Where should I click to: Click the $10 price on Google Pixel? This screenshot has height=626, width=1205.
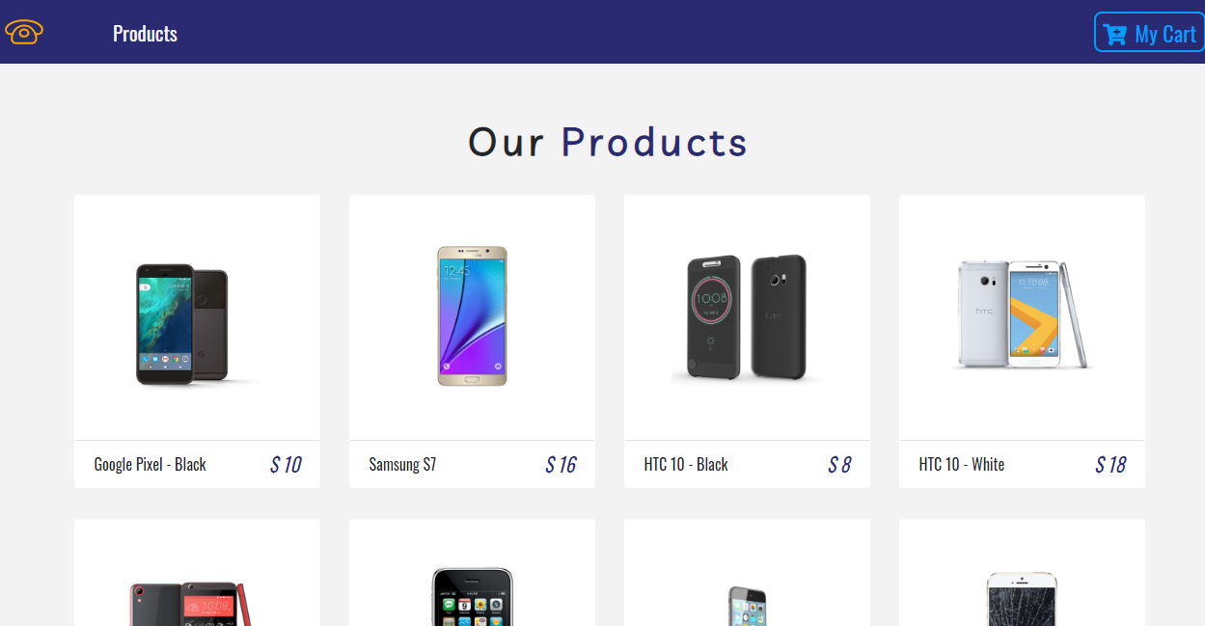click(286, 464)
